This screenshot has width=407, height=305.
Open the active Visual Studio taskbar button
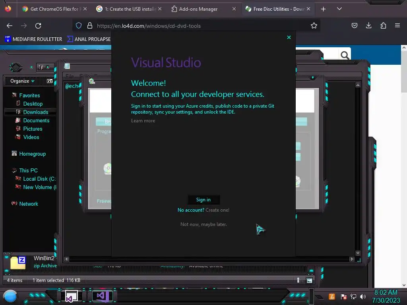click(103, 296)
